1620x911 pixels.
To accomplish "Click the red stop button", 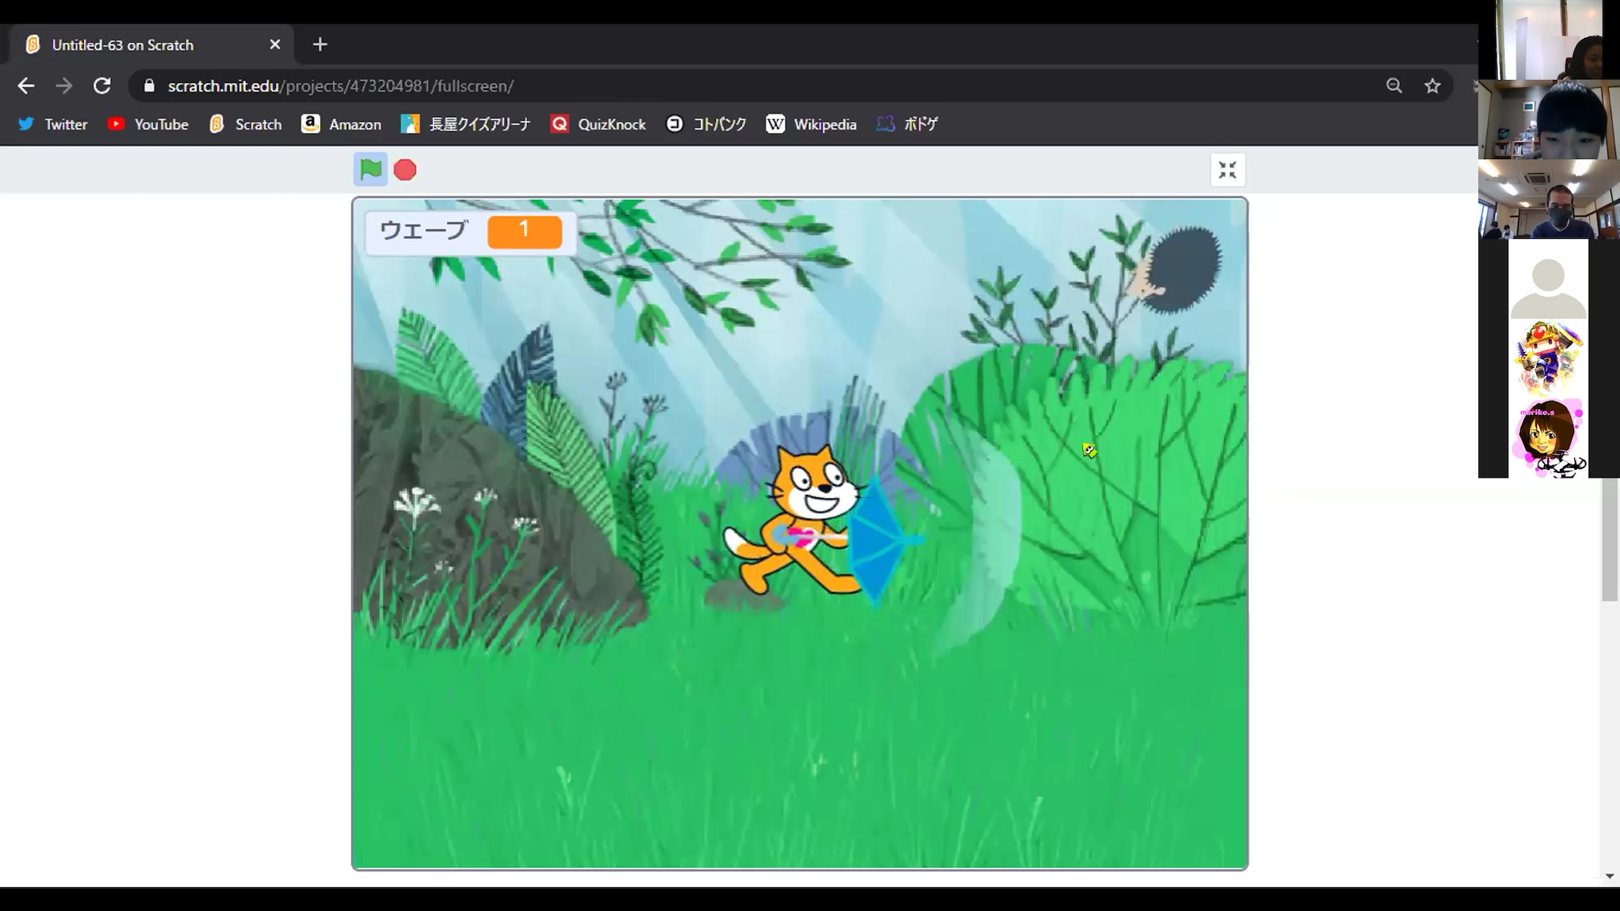I will (x=404, y=169).
